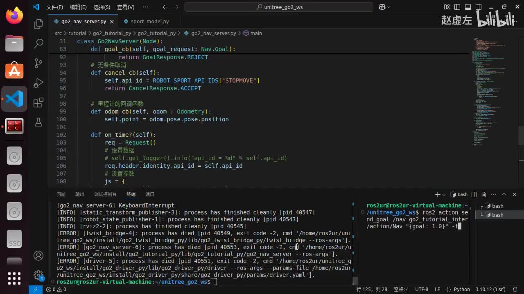Open the Extensions view
This screenshot has width=524, height=294.
(38, 102)
